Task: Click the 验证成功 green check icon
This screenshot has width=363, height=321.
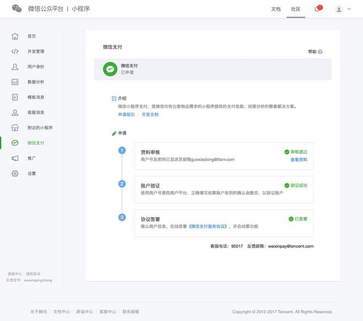Action: [287, 185]
